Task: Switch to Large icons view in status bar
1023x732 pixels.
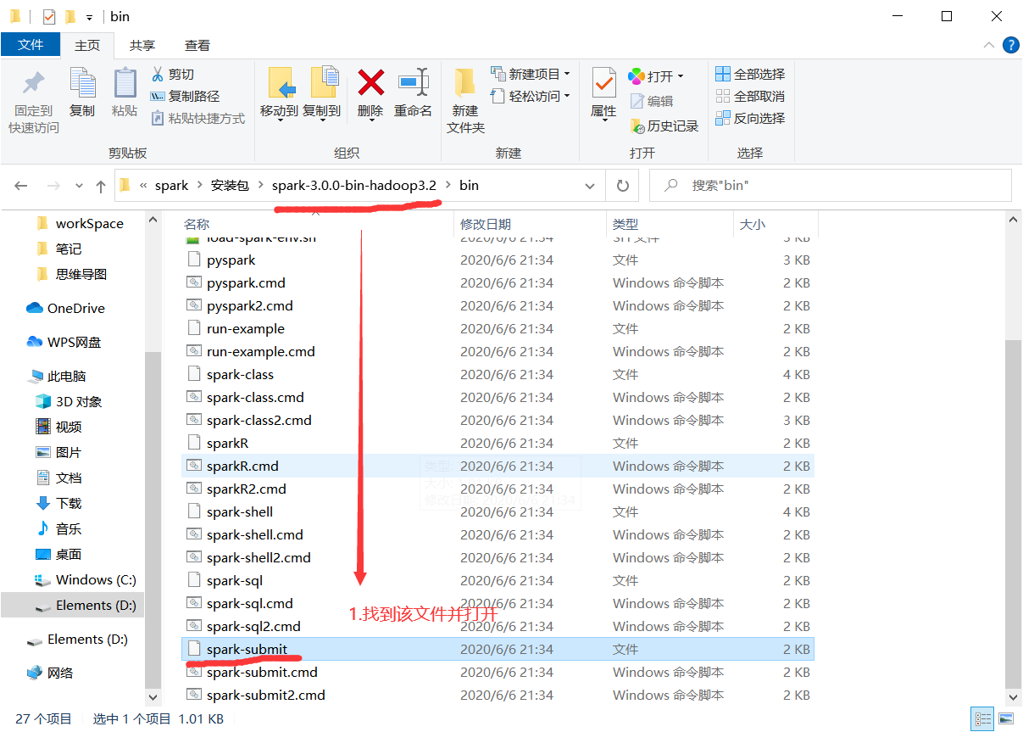Action: click(1005, 718)
